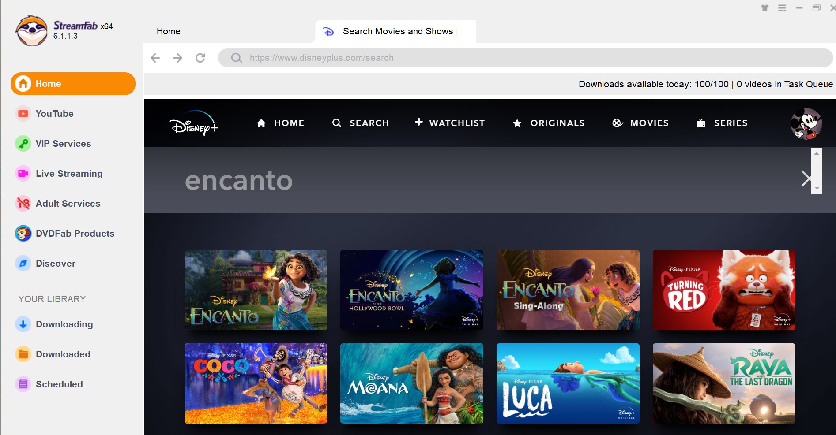Click the YOUR LIBRARY heading
This screenshot has width=836, height=435.
(52, 299)
